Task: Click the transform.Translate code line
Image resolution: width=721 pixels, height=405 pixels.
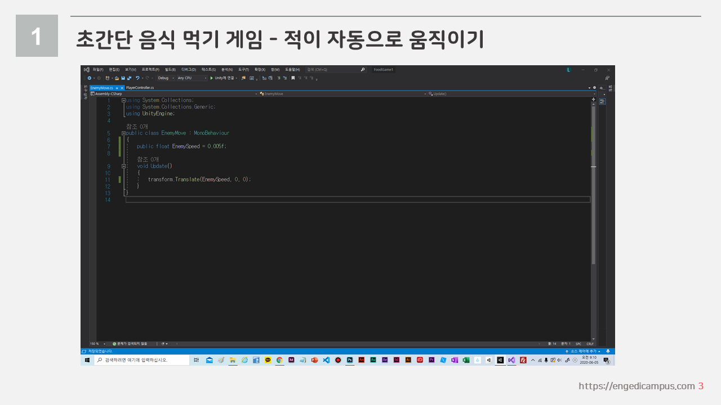Action: [x=199, y=179]
